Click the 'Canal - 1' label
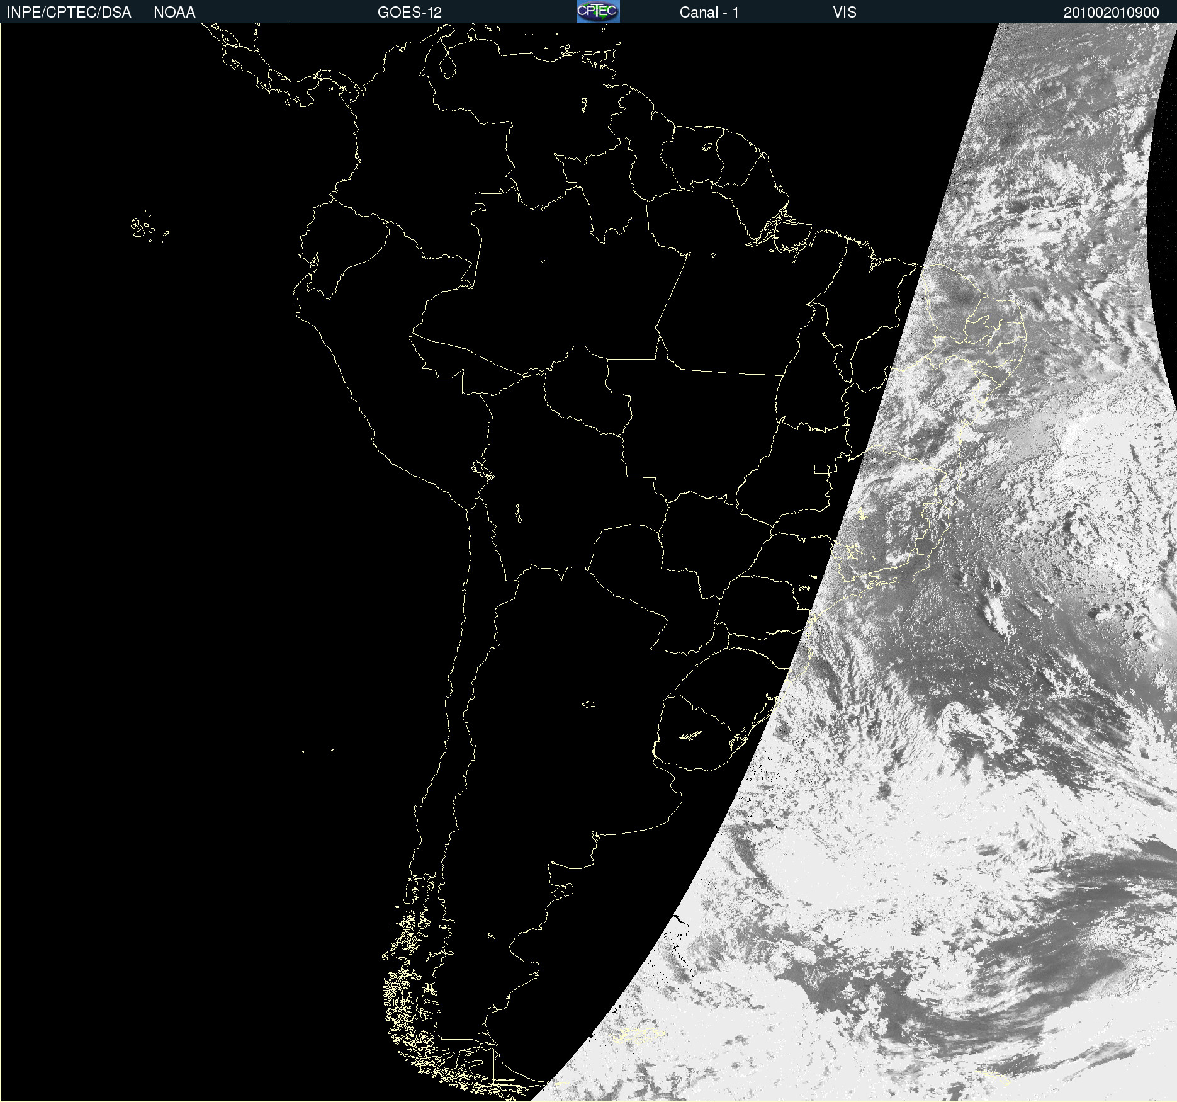1177x1102 pixels. point(709,13)
